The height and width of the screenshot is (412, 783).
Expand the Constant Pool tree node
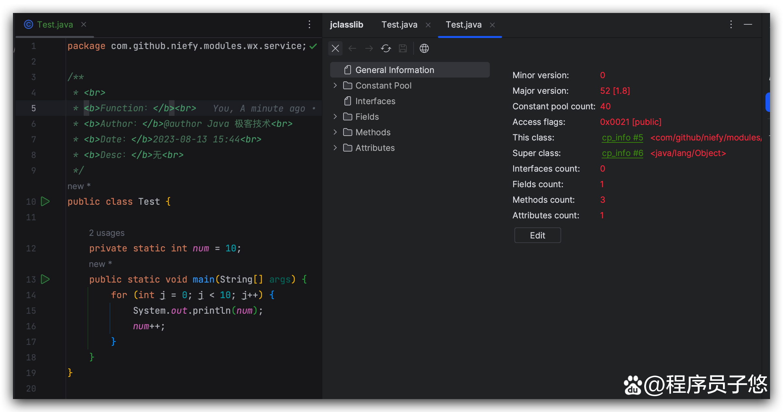click(x=335, y=85)
